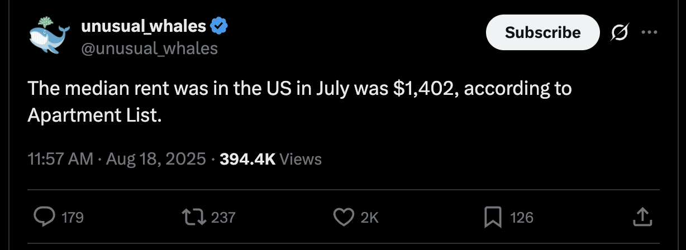Click the share upload arrow icon

pyautogui.click(x=642, y=217)
